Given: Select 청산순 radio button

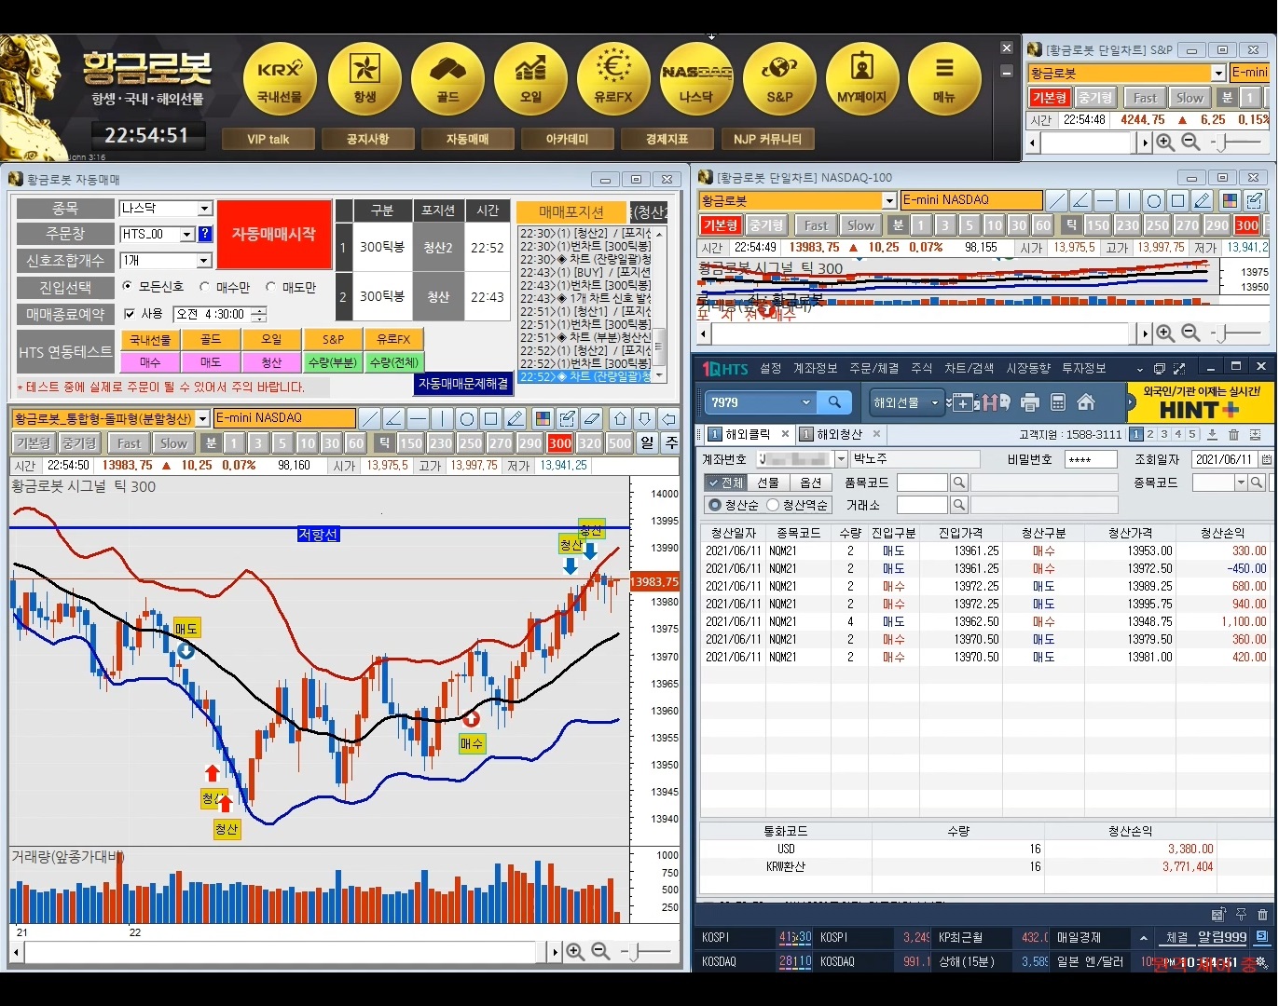Looking at the screenshot, I should 715,505.
